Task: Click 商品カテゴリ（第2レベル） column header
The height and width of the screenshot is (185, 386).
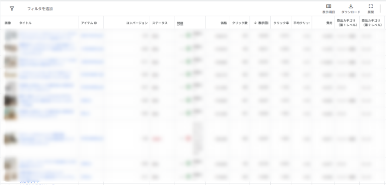Action: pos(372,23)
